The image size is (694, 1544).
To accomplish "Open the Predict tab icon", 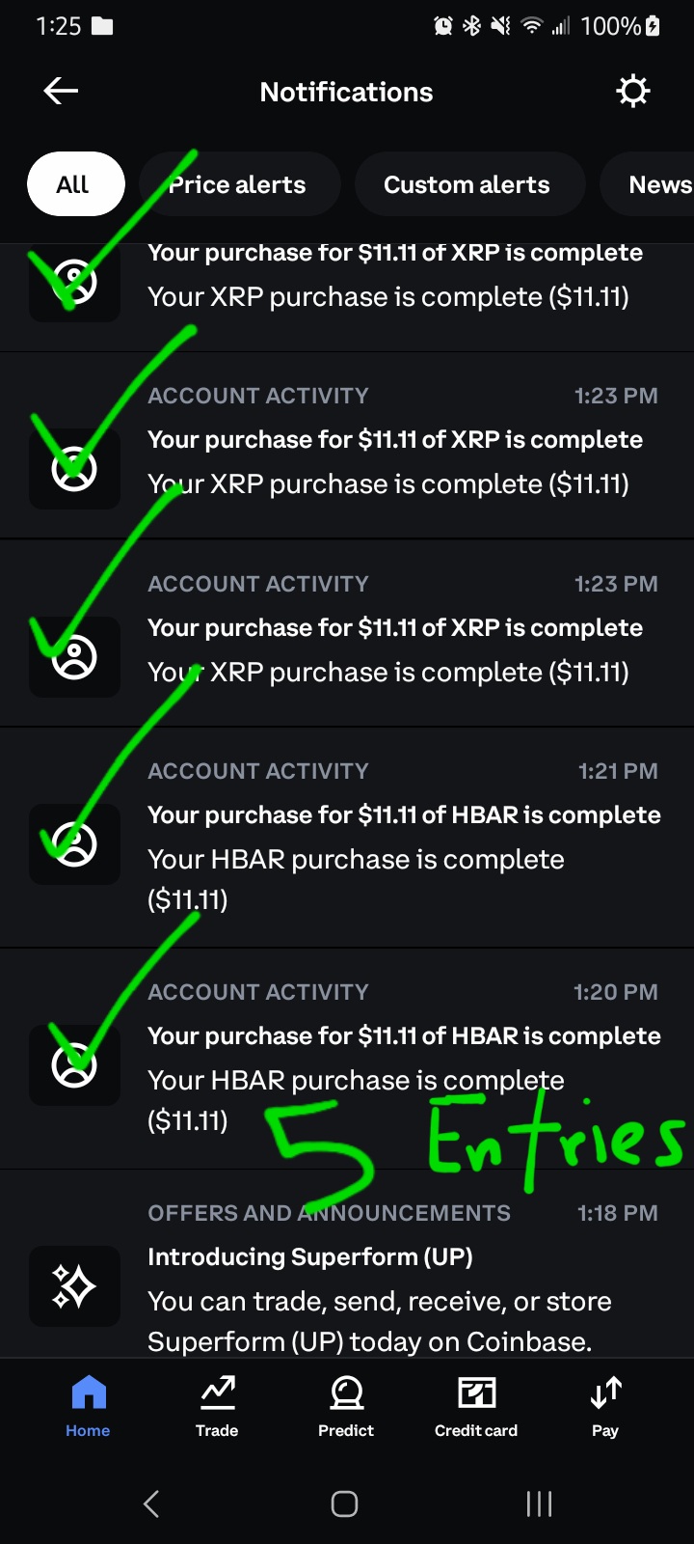I will (346, 1393).
